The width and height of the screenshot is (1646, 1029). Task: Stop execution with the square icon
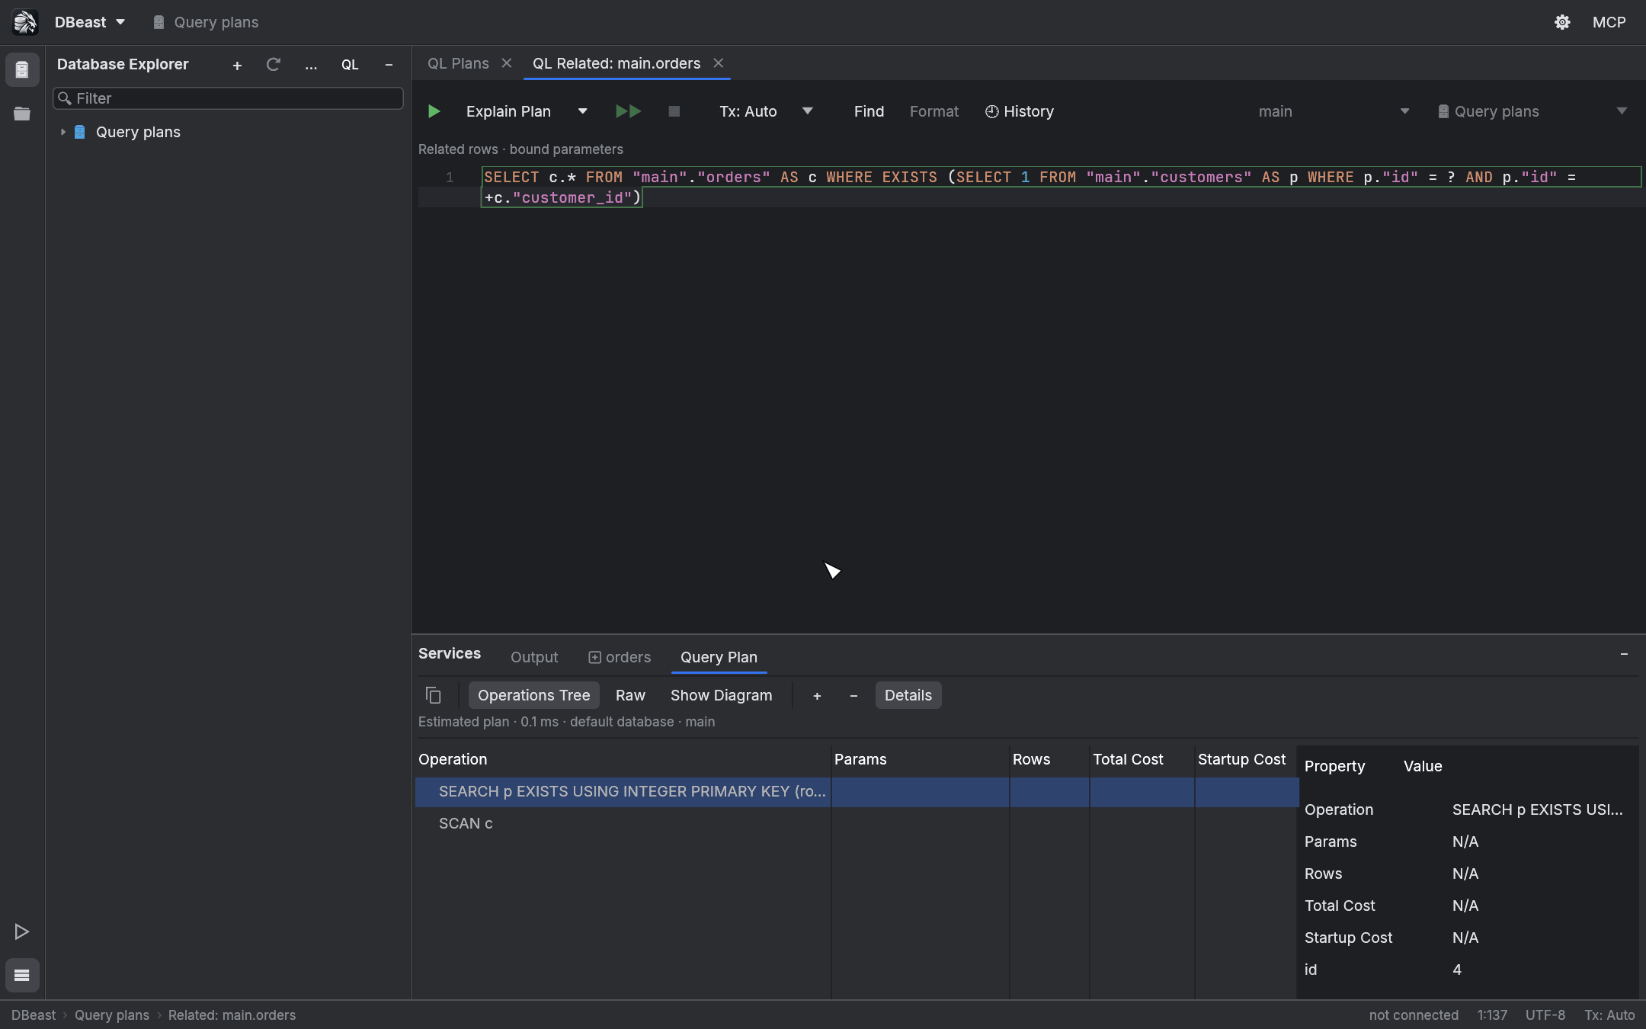(674, 111)
